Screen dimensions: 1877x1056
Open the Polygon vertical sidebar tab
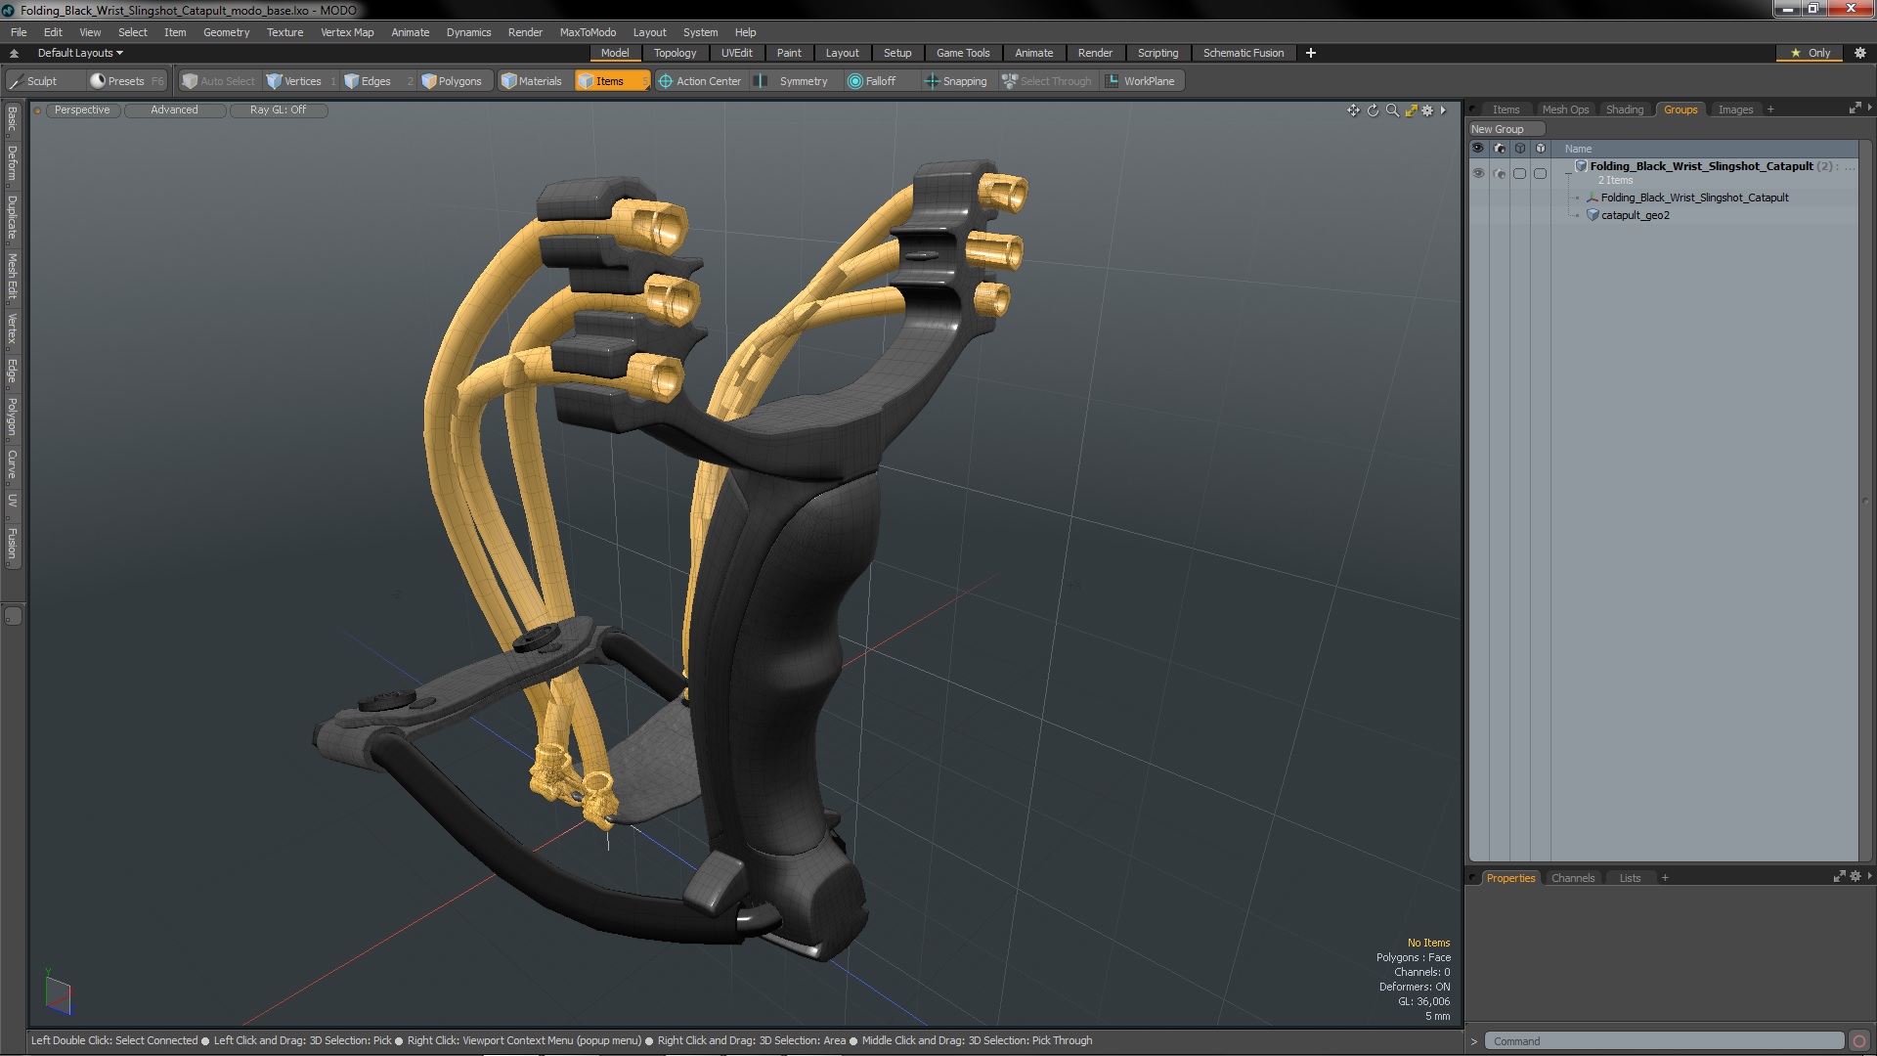click(x=12, y=417)
